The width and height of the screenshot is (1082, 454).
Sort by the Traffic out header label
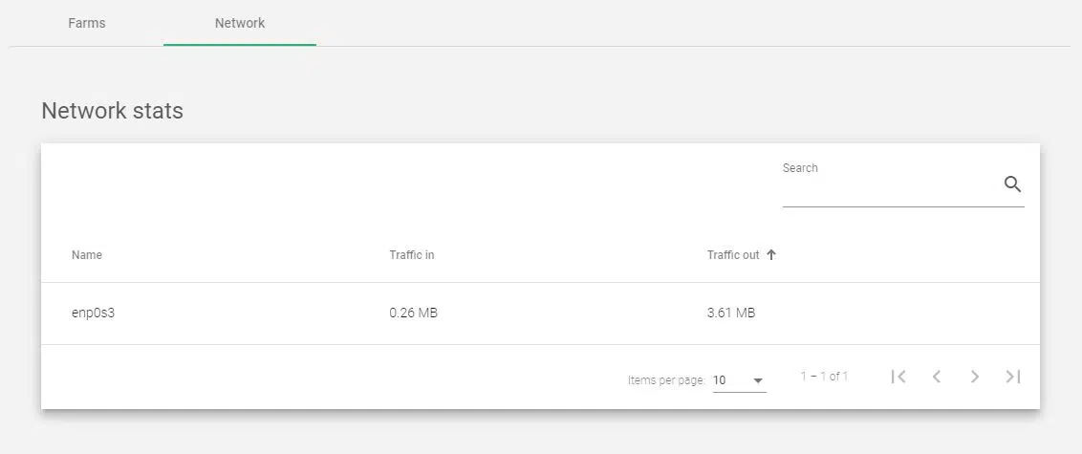point(733,255)
